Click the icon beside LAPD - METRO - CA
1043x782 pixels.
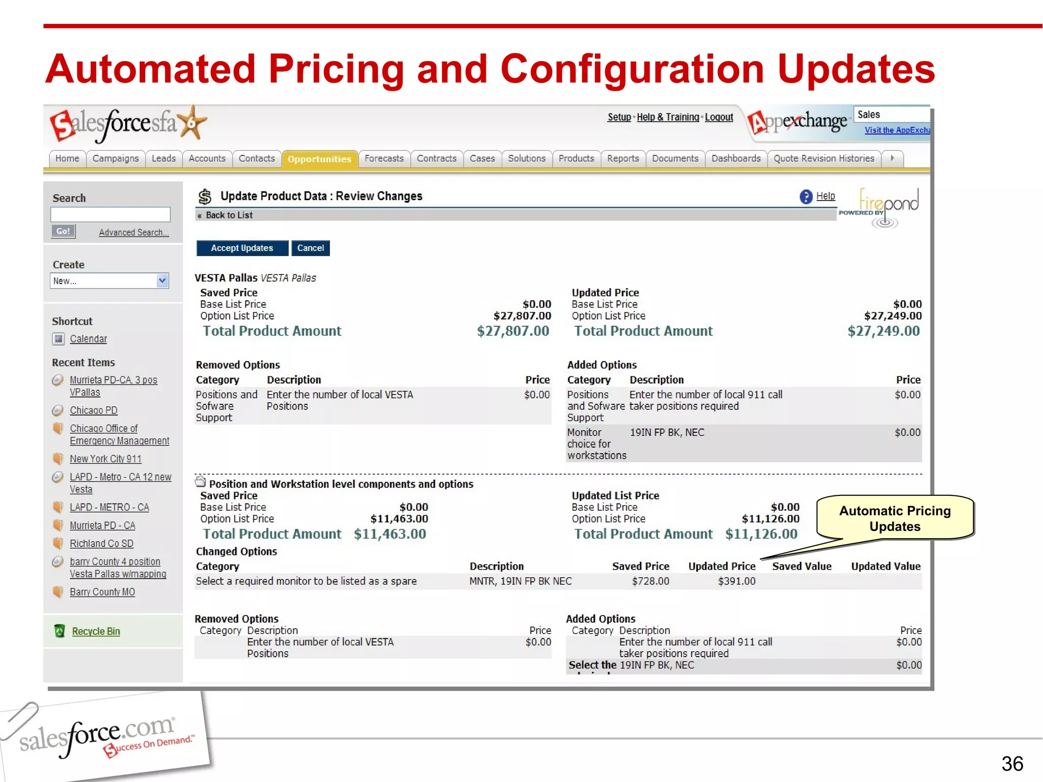pos(58,508)
